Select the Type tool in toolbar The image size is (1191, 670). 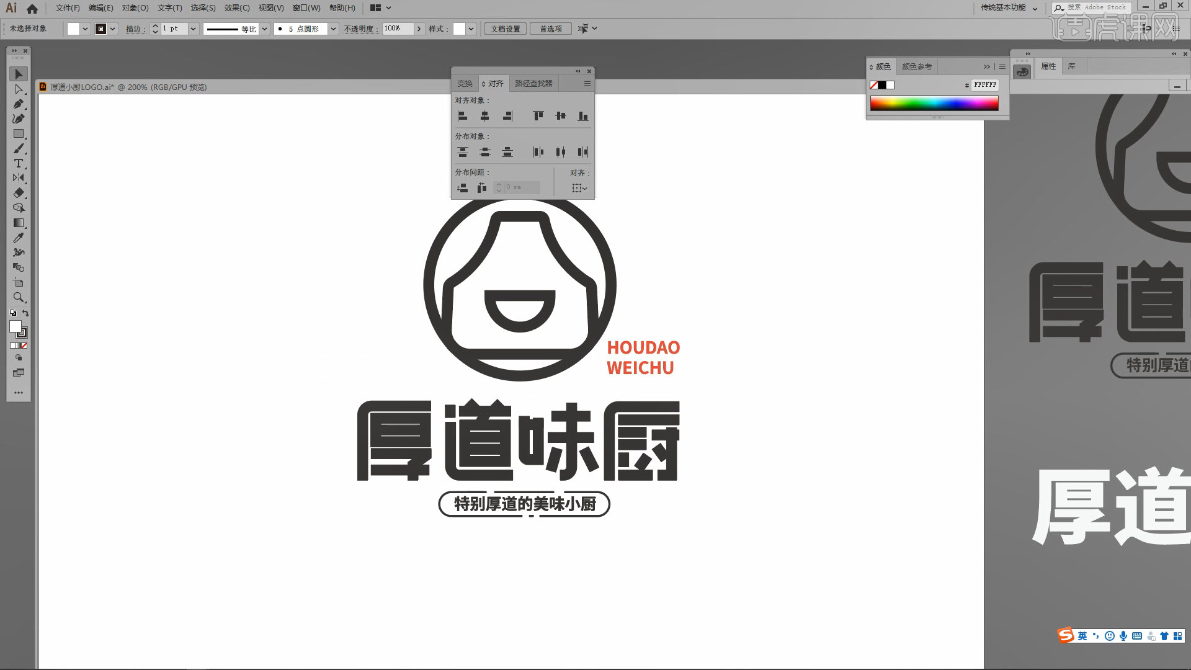point(18,163)
